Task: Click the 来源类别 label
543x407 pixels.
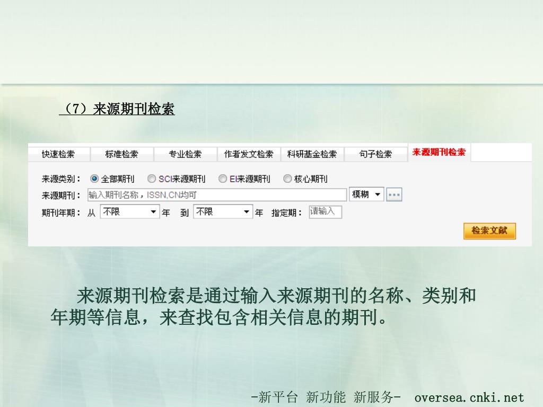Action: tap(61, 179)
